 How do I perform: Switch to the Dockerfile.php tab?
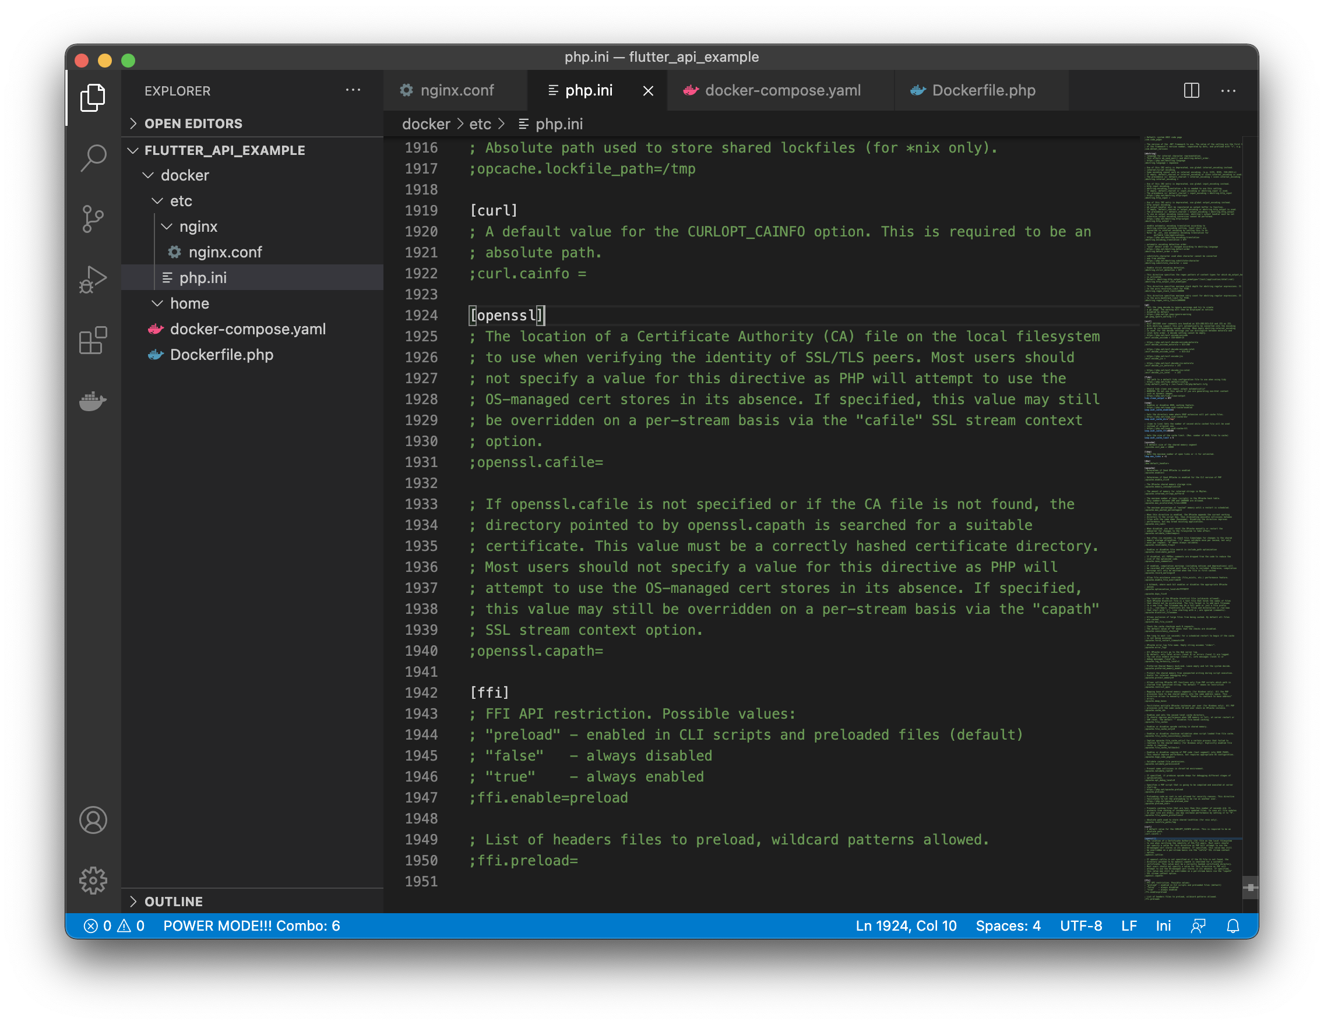tap(983, 90)
